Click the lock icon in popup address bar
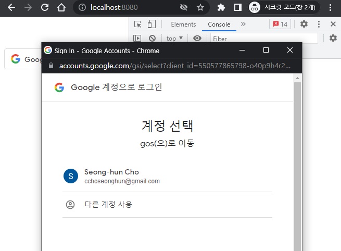 pyautogui.click(x=51, y=66)
